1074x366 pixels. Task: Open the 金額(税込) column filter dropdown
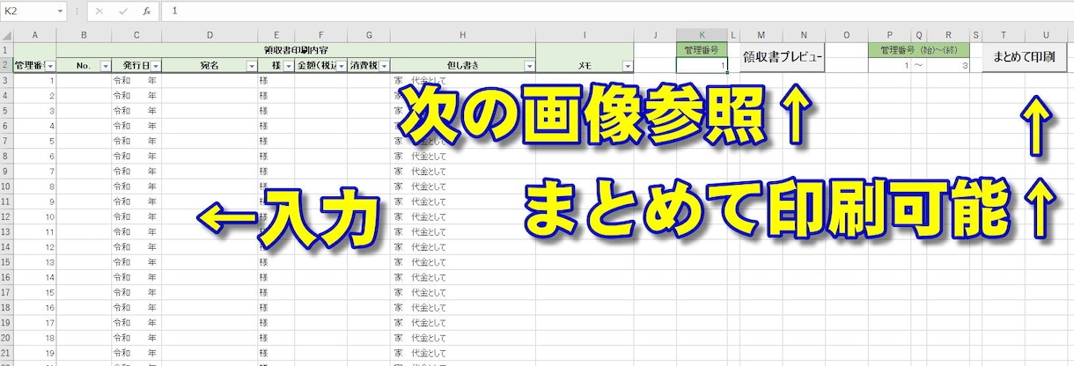click(341, 66)
